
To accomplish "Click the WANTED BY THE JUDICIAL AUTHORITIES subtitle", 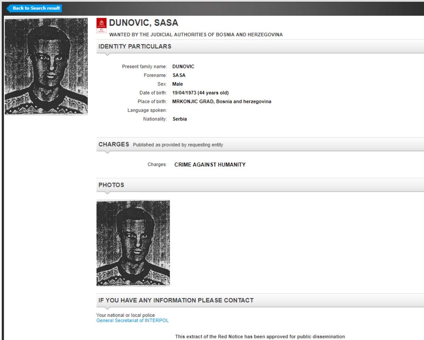I will [x=196, y=34].
